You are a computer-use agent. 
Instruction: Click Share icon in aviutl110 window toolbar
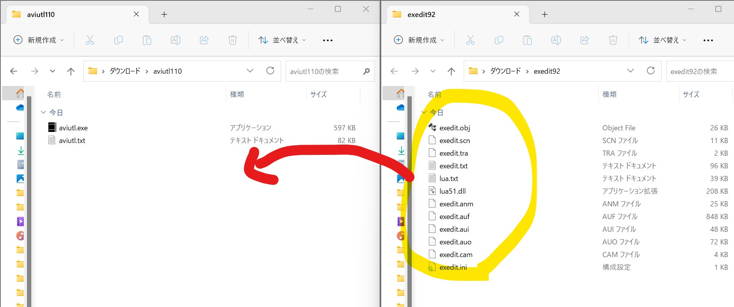click(204, 40)
